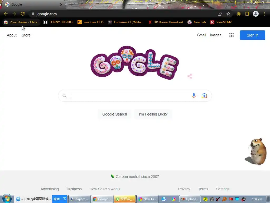Open the Chrome side panel
The image size is (270, 203).
pos(247,14)
